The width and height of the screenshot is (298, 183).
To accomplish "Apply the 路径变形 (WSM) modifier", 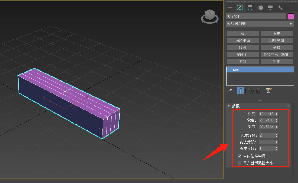I will pos(277,55).
